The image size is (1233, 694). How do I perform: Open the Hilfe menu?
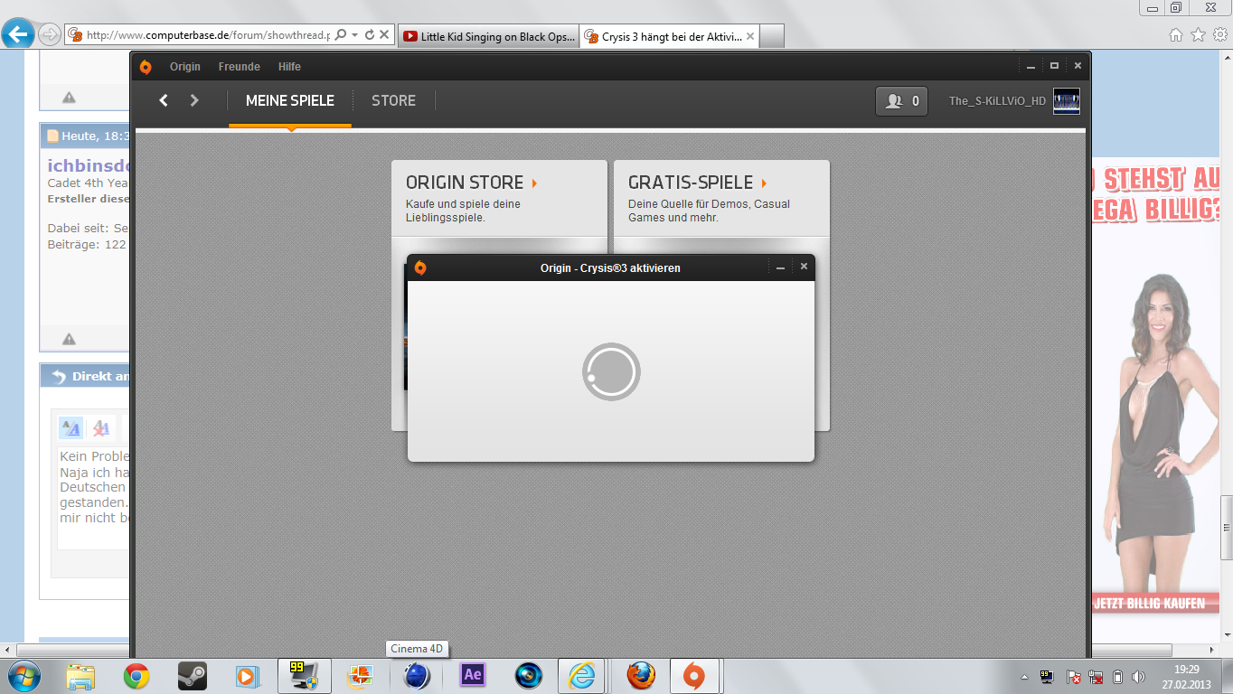point(289,67)
